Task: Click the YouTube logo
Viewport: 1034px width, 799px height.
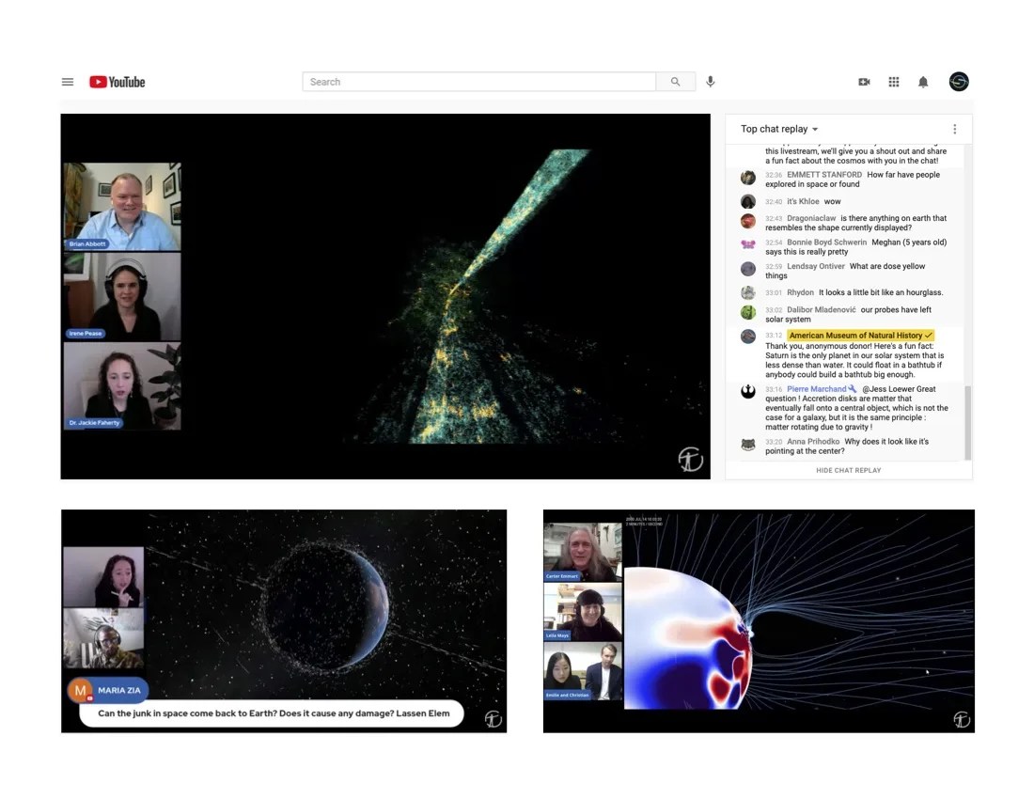Action: coord(117,82)
